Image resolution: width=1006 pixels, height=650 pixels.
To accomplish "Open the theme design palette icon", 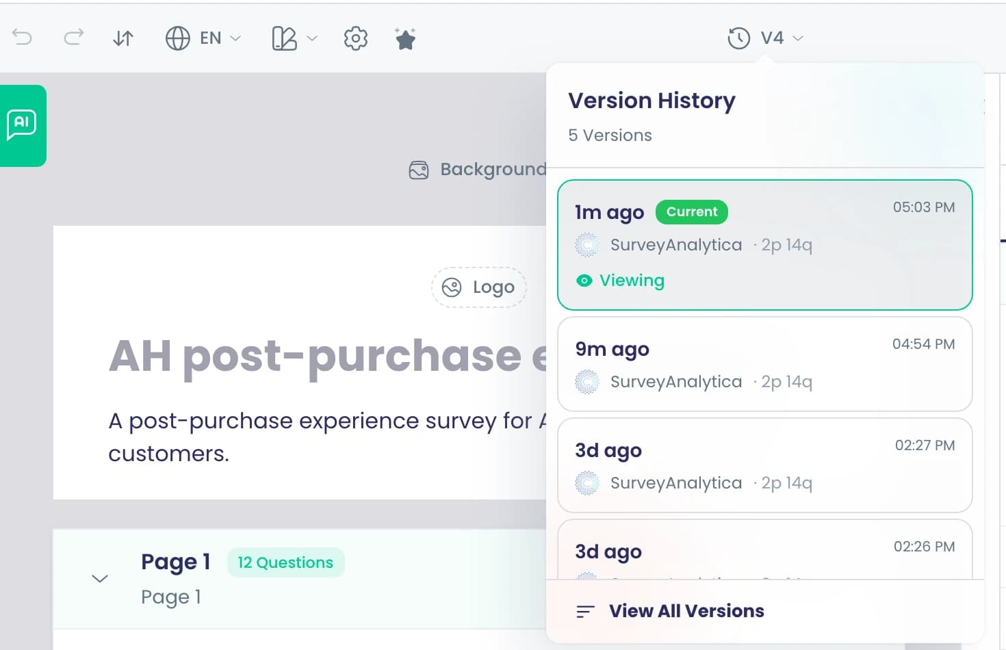I will point(285,38).
